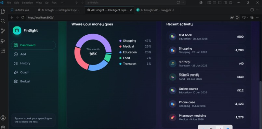Split the editor to the right
262x129 pixels.
tap(252, 10)
